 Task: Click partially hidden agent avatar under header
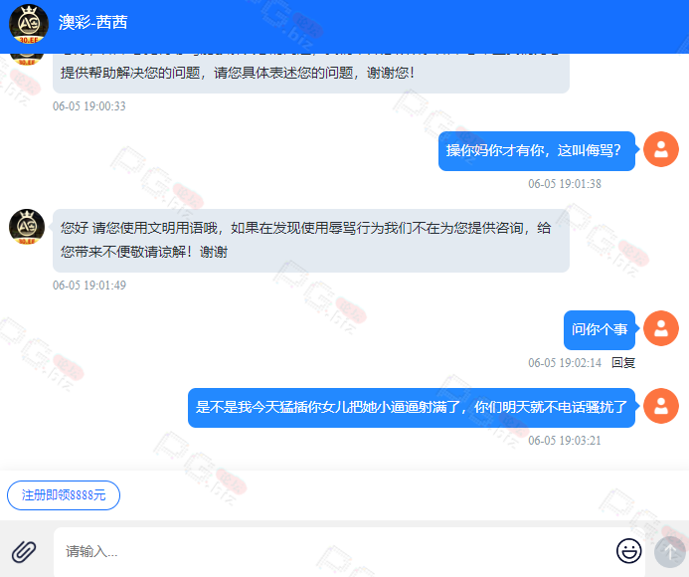tap(27, 60)
